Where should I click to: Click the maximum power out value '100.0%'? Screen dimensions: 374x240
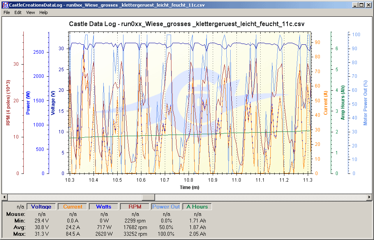[x=166, y=234]
